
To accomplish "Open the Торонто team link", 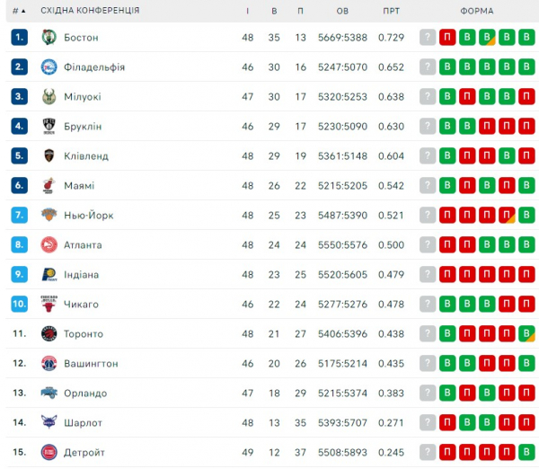I will click(84, 334).
